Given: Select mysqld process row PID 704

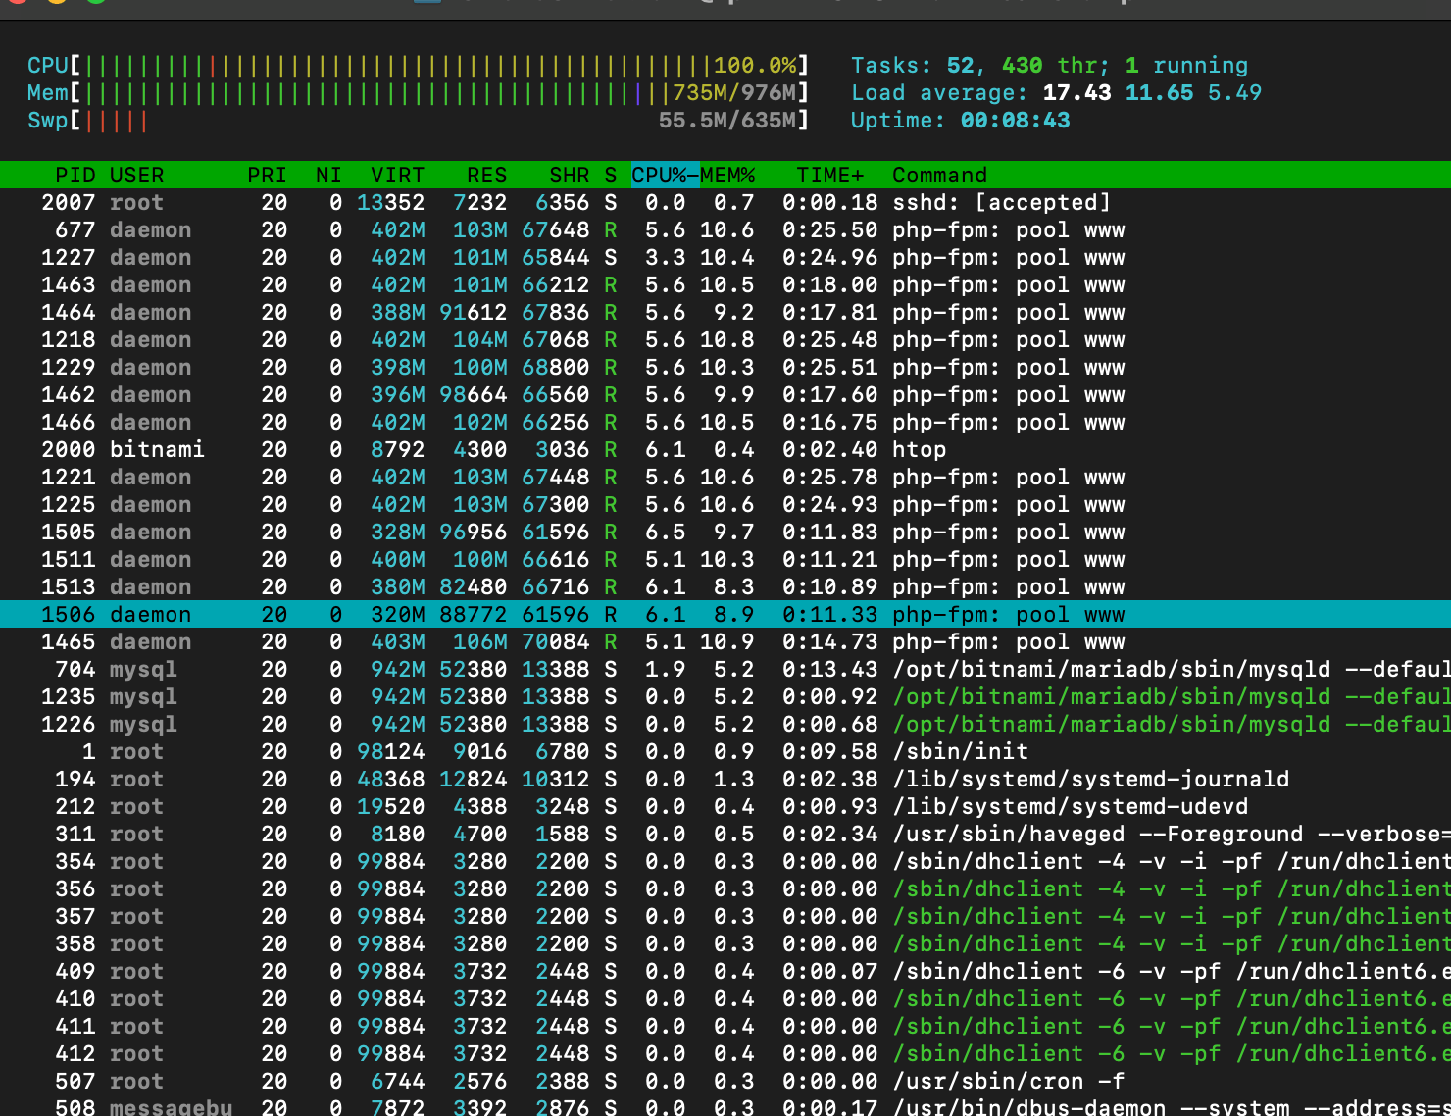Looking at the screenshot, I should point(725,669).
